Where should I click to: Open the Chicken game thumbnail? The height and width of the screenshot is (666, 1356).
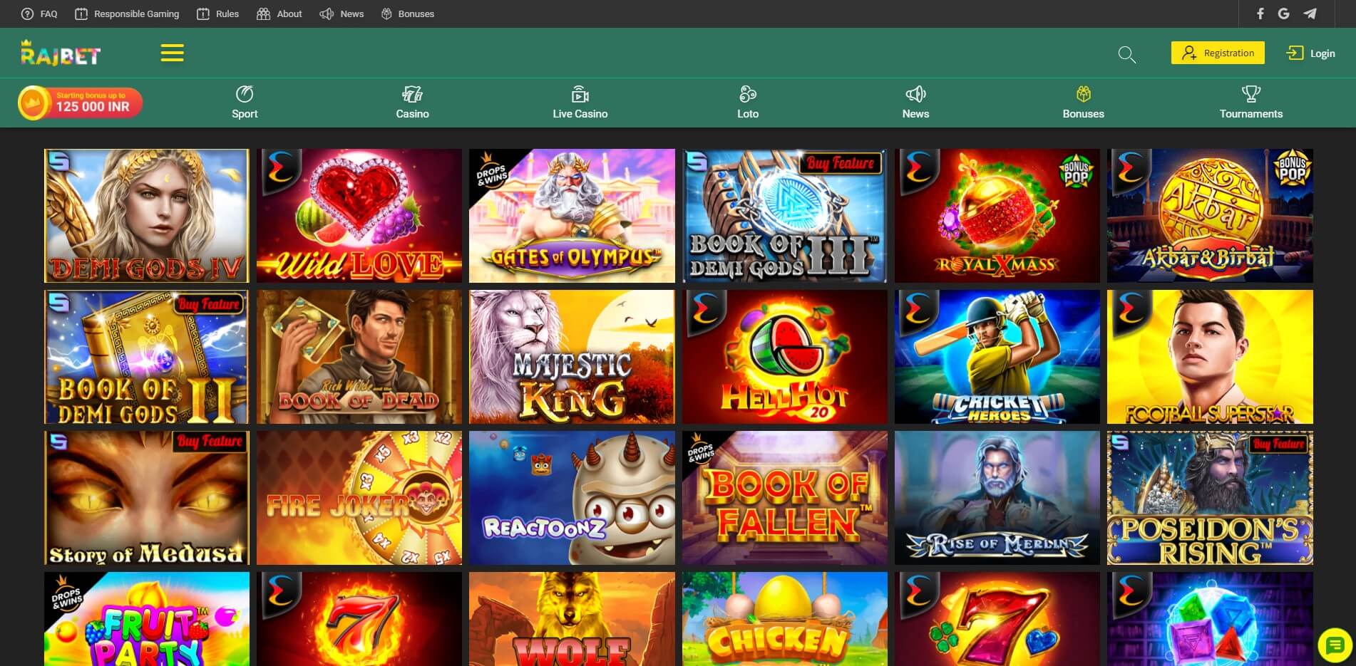[x=785, y=619]
